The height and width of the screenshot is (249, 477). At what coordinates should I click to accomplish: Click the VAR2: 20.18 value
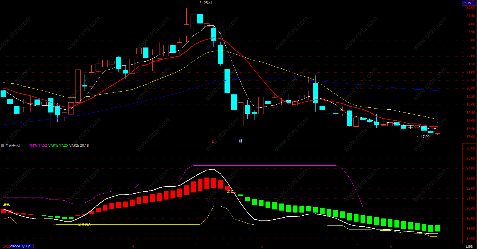[x=79, y=146]
